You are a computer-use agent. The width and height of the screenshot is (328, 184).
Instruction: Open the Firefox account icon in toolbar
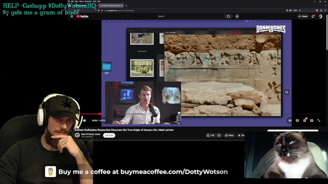[317, 10]
